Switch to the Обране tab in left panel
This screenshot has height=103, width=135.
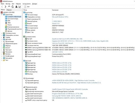pyautogui.click(x=9, y=10)
